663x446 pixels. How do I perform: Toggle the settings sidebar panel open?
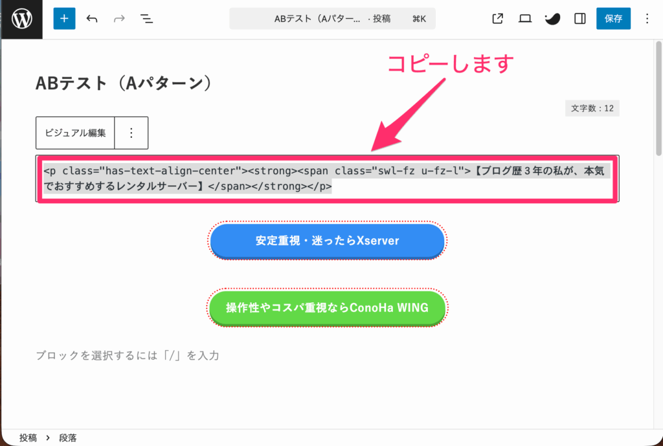tap(580, 18)
